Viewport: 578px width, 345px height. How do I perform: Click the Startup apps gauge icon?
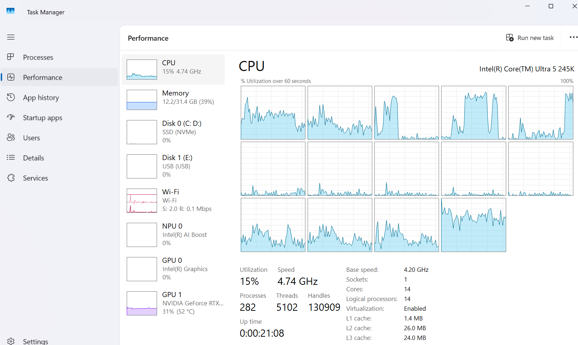point(11,117)
